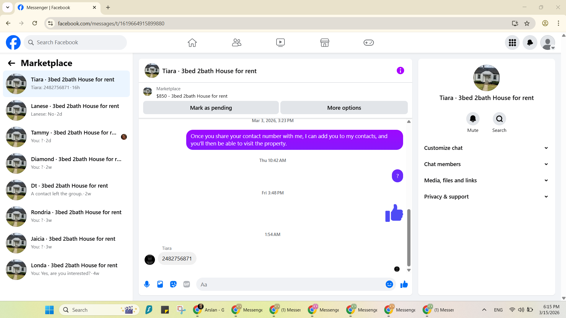The width and height of the screenshot is (566, 318).
Task: Open Chrome tab search dropdown
Action: [8, 7]
